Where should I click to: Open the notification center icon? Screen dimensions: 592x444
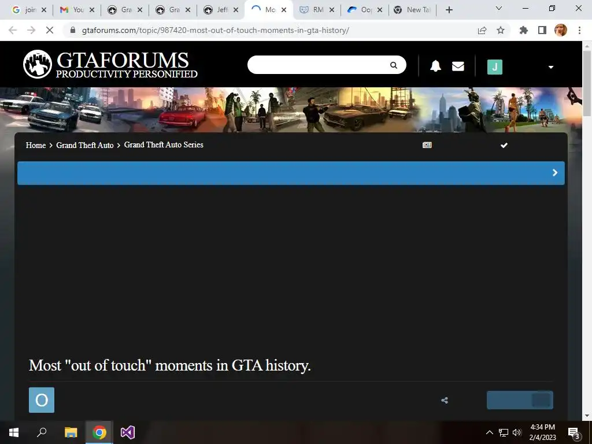(x=573, y=433)
